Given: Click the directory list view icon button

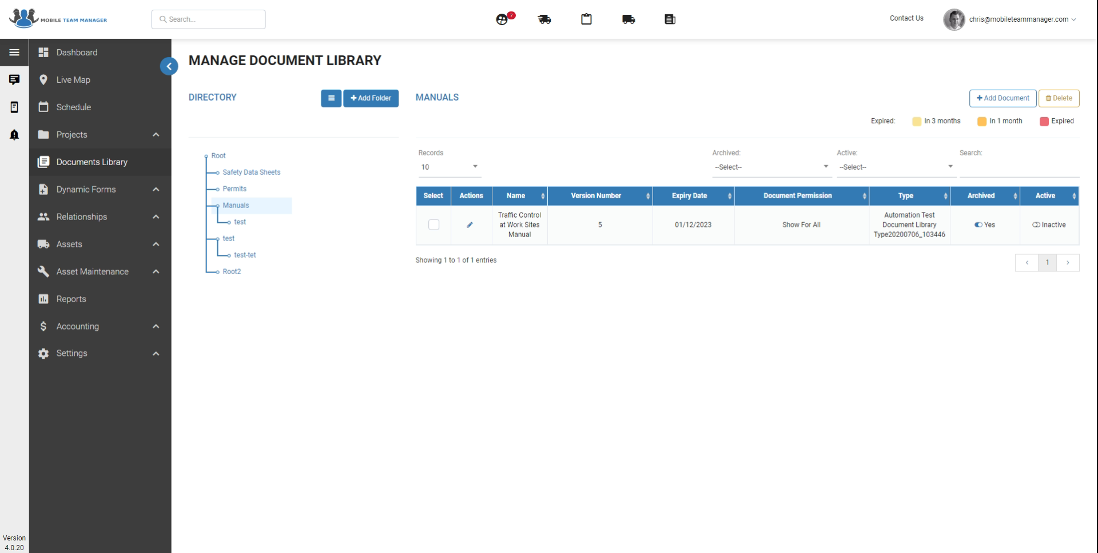Looking at the screenshot, I should (331, 98).
